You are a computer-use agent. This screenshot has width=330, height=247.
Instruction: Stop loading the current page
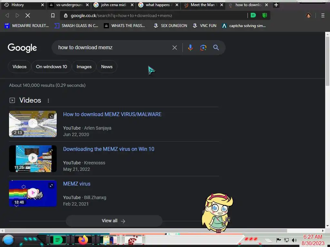coord(28,15)
